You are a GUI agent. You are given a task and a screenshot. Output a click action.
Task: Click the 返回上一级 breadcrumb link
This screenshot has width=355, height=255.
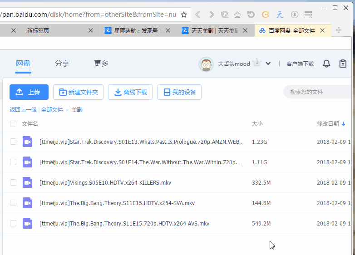23,110
